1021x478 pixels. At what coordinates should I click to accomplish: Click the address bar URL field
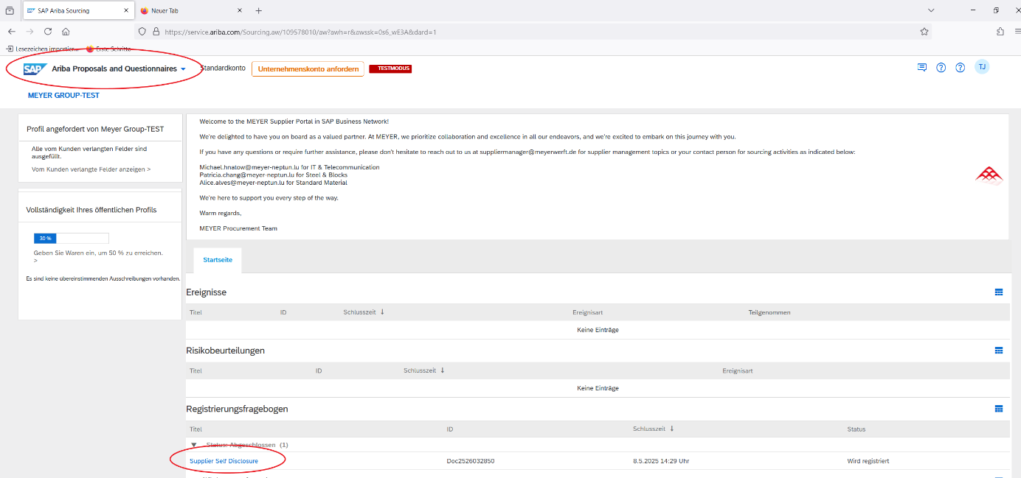516,32
